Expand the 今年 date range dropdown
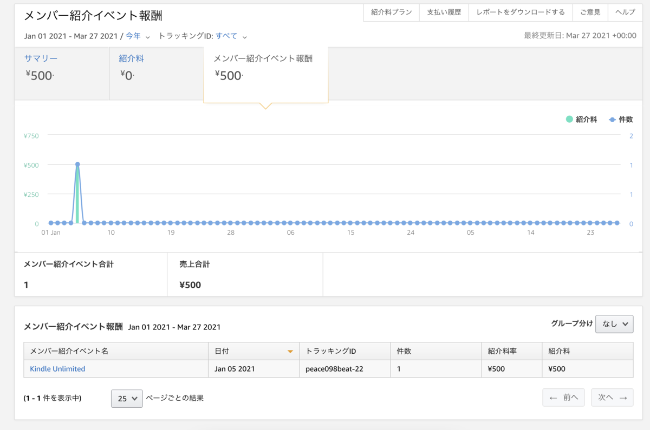 [x=138, y=36]
